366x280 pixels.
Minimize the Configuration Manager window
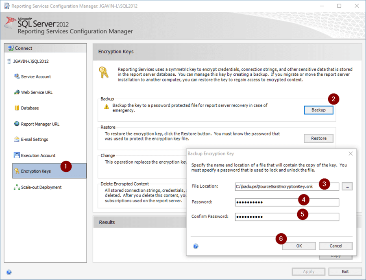(322, 6)
